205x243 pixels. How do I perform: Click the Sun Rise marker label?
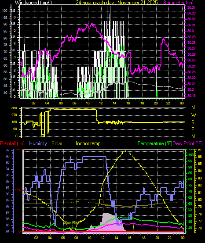[x=73, y=223]
